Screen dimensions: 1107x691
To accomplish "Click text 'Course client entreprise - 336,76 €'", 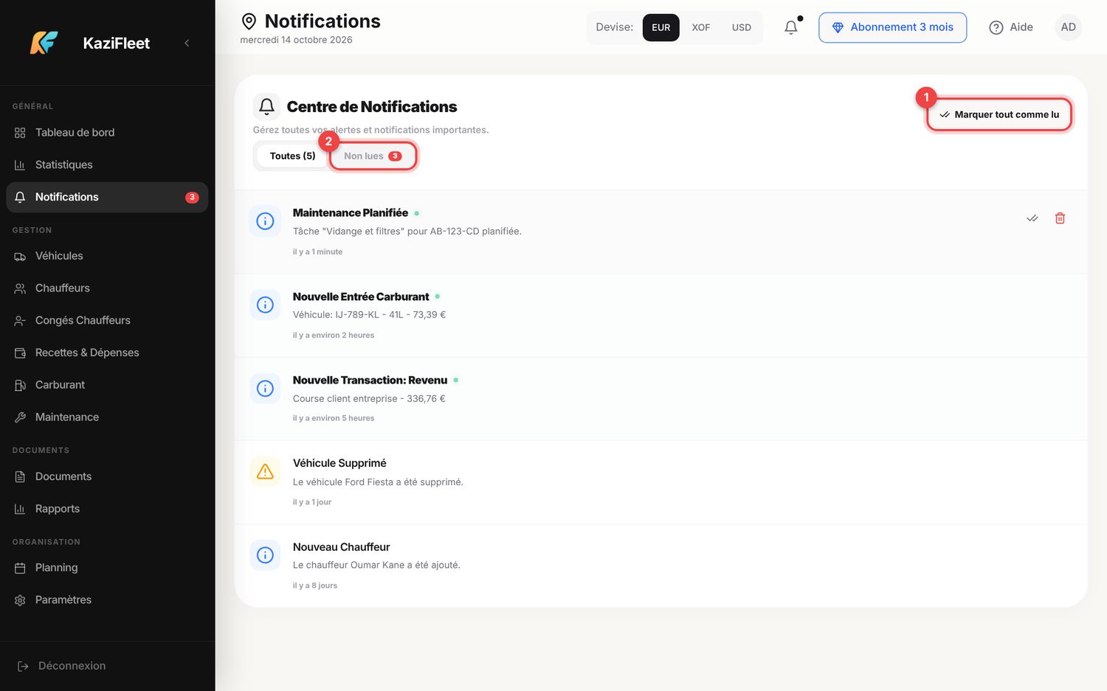I will (369, 399).
